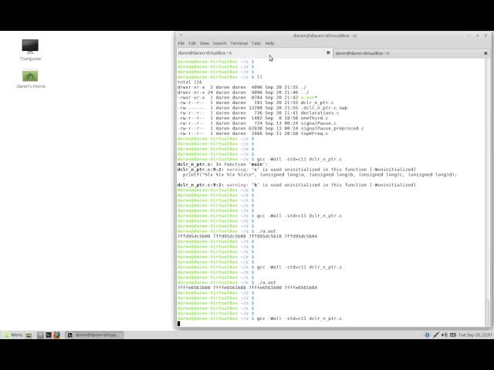Viewport: 494px width, 370px height.
Task: Switch to the second terminal tab
Action: (x=408, y=53)
